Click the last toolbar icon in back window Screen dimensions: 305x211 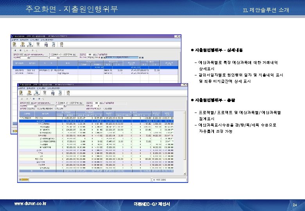coord(62,45)
